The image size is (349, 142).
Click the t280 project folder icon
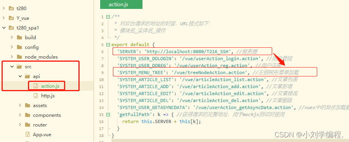11,9
